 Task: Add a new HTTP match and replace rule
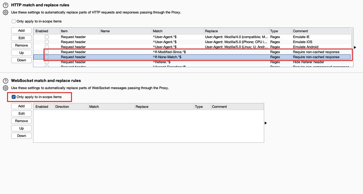[21, 30]
